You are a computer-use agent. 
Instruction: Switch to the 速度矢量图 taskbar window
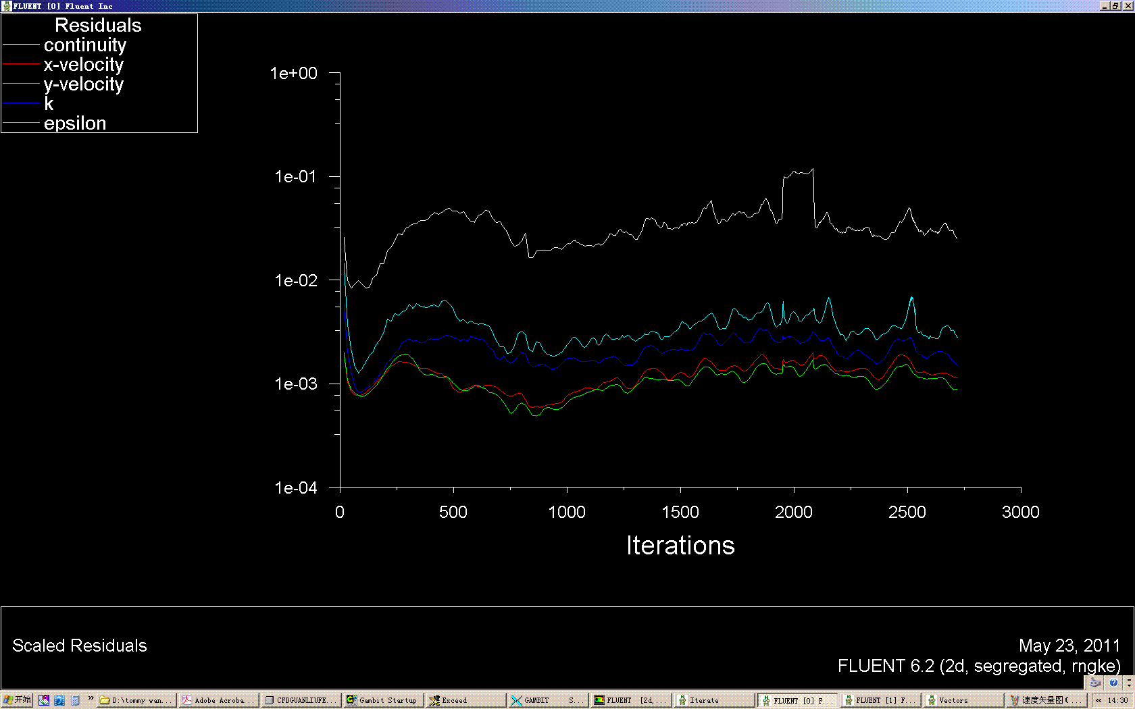point(1045,700)
